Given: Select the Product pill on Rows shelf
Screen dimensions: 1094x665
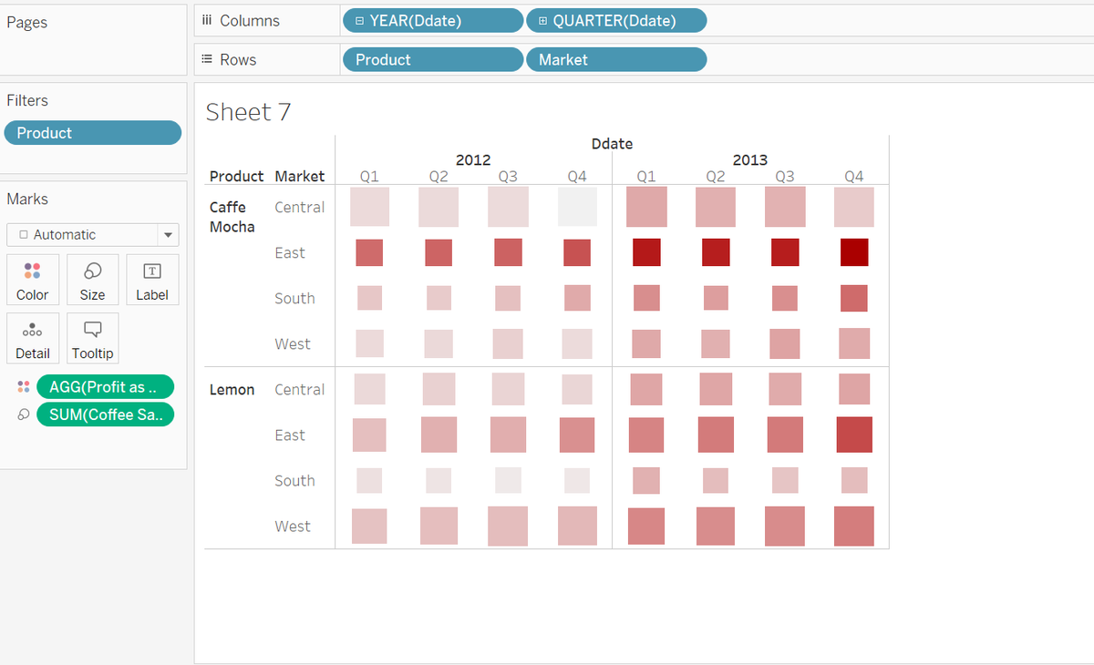Looking at the screenshot, I should [433, 59].
